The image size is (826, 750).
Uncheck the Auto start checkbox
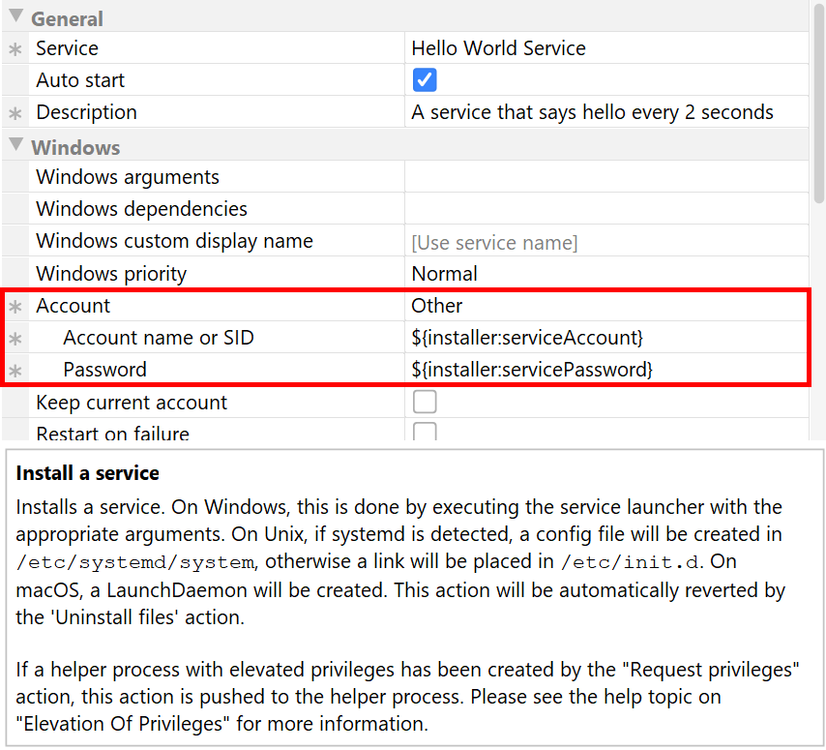click(425, 80)
